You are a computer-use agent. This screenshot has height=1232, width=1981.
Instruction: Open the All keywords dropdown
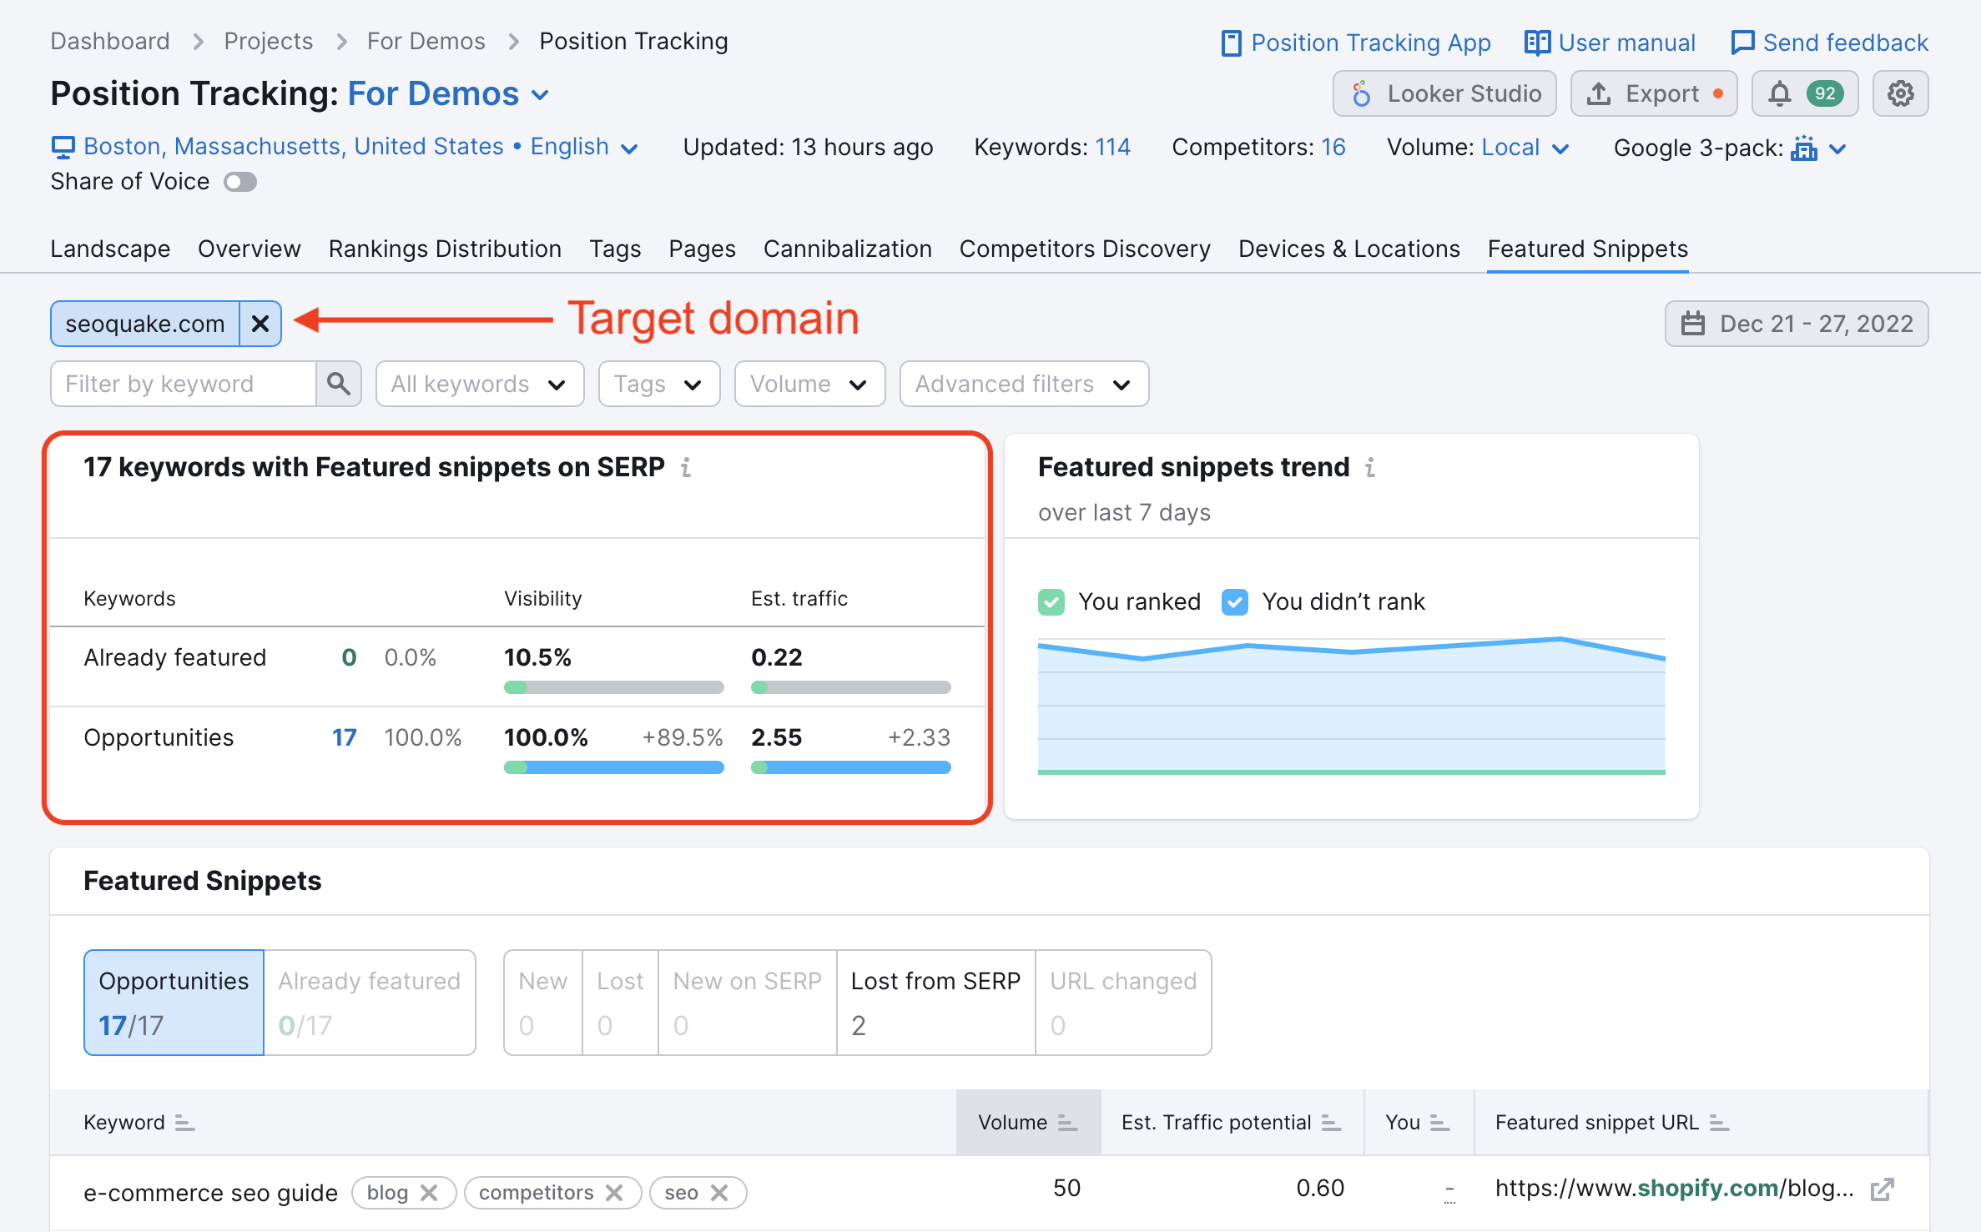click(x=479, y=384)
